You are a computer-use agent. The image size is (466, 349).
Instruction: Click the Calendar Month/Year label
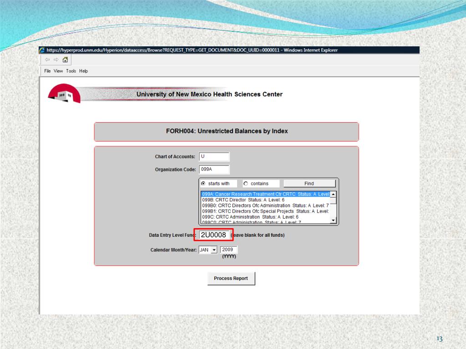tap(173, 250)
